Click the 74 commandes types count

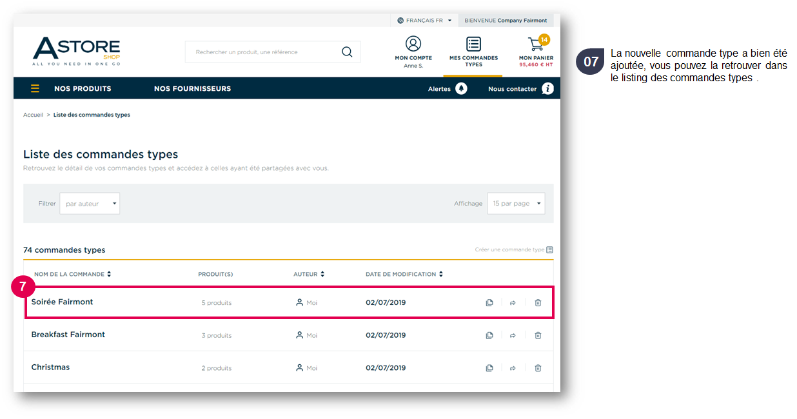(x=64, y=250)
